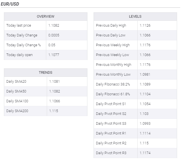Click the Daily Fibonacci 38.2% label
The width and height of the screenshot is (181, 162).
[x=113, y=84]
